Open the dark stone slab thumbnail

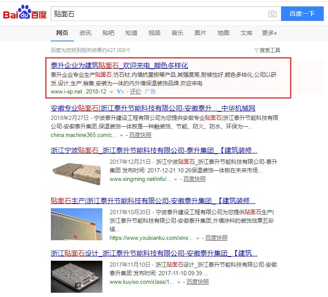point(76,277)
